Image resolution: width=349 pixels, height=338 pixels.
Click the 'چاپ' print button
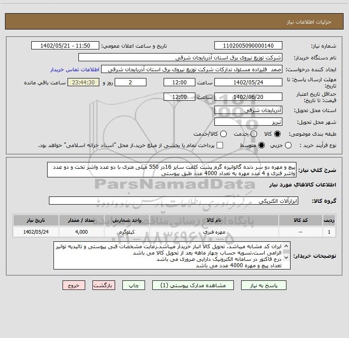(x=134, y=285)
